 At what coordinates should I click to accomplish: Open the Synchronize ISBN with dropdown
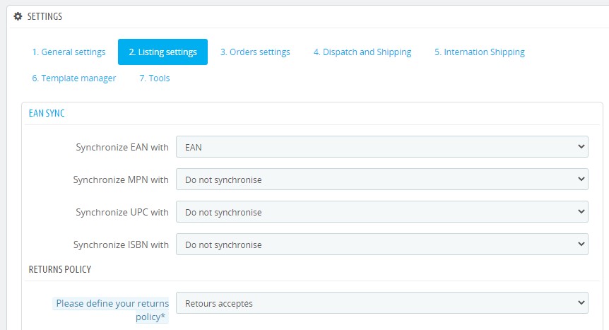[382, 244]
